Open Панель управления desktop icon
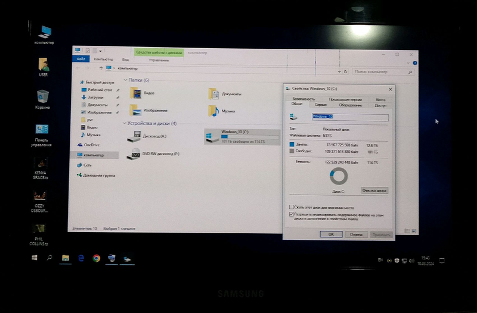 click(41, 135)
